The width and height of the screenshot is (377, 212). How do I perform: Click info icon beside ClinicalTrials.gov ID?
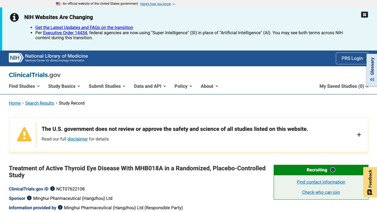tap(52, 189)
